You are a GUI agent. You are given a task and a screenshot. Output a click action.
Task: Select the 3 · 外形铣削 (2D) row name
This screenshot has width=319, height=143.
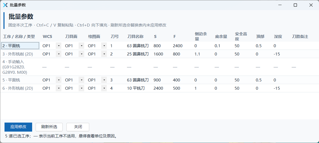tap(18, 54)
